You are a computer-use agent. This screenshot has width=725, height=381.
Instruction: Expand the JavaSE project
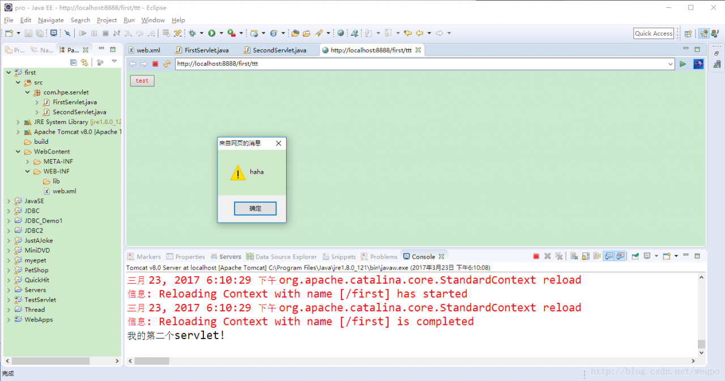[x=8, y=201]
